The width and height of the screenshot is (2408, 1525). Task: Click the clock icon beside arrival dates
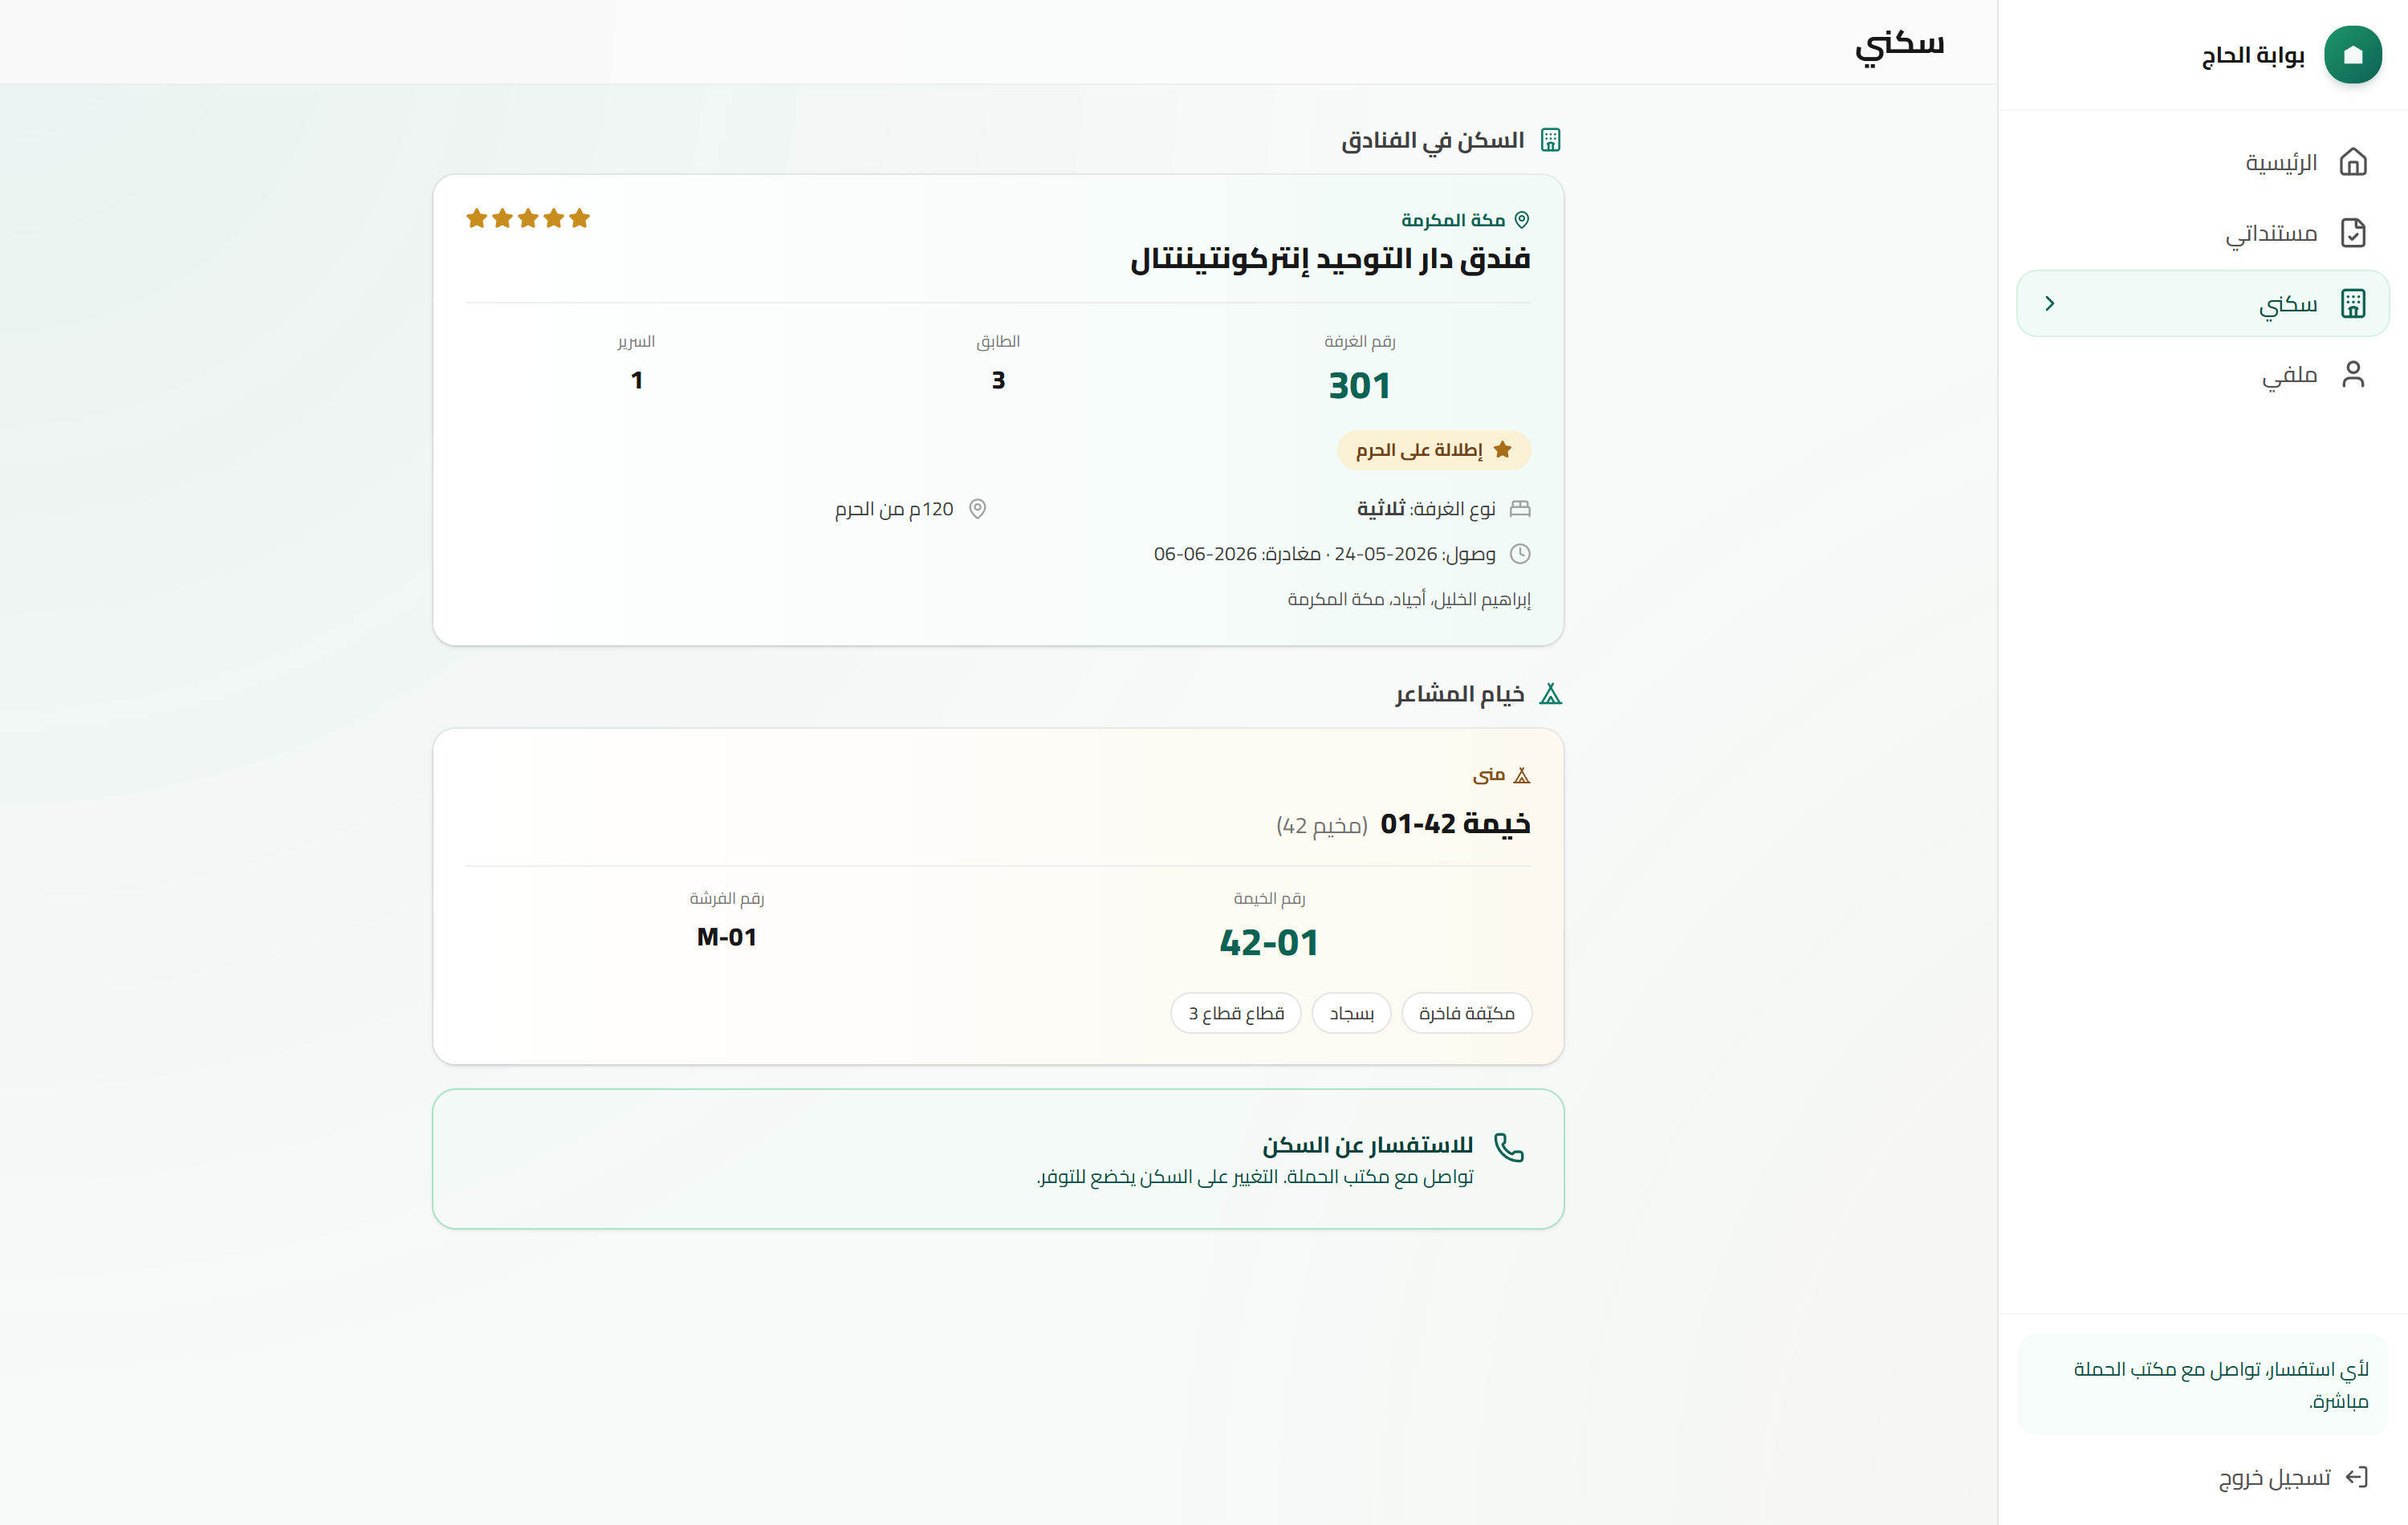pyautogui.click(x=1520, y=554)
